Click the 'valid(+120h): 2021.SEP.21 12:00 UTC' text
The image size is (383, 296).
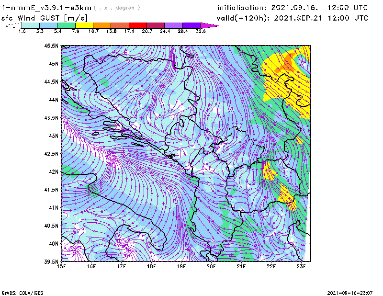point(293,18)
